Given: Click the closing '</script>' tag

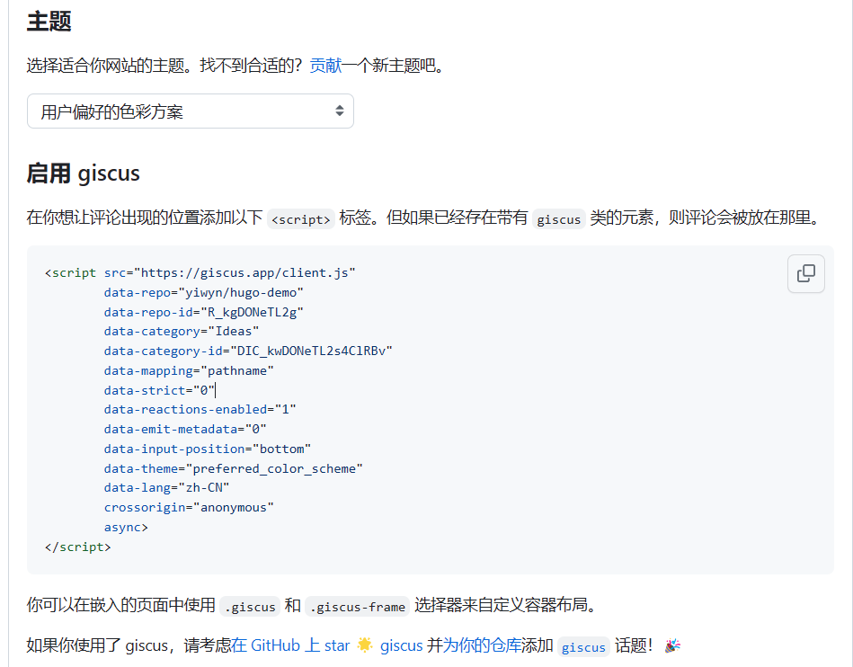Looking at the screenshot, I should tap(78, 547).
